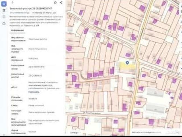Go back with the left chevron arrow
This screenshot has height=137, width=182.
[x=13, y=3]
